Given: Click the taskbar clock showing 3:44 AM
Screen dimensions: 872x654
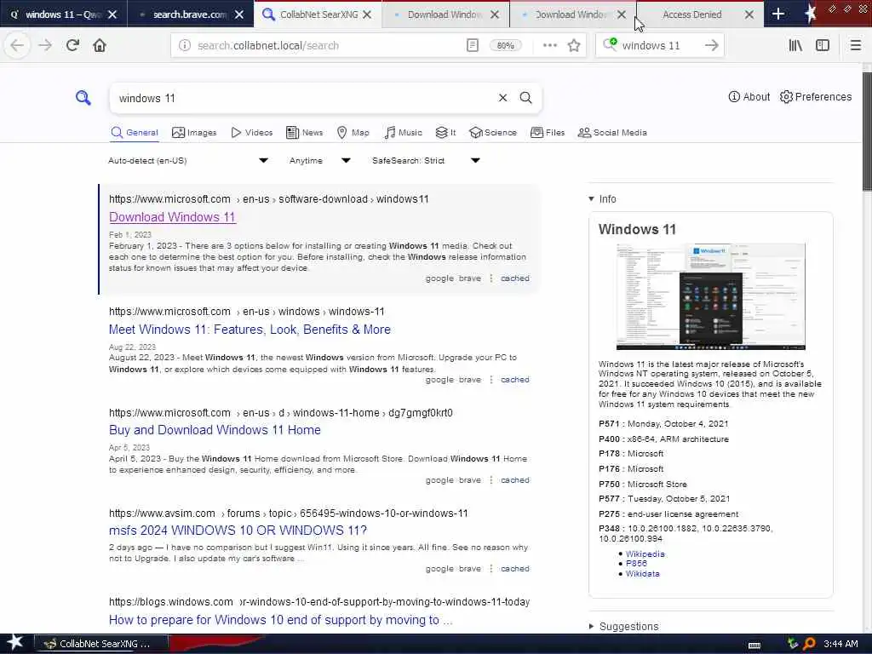Looking at the screenshot, I should (840, 644).
